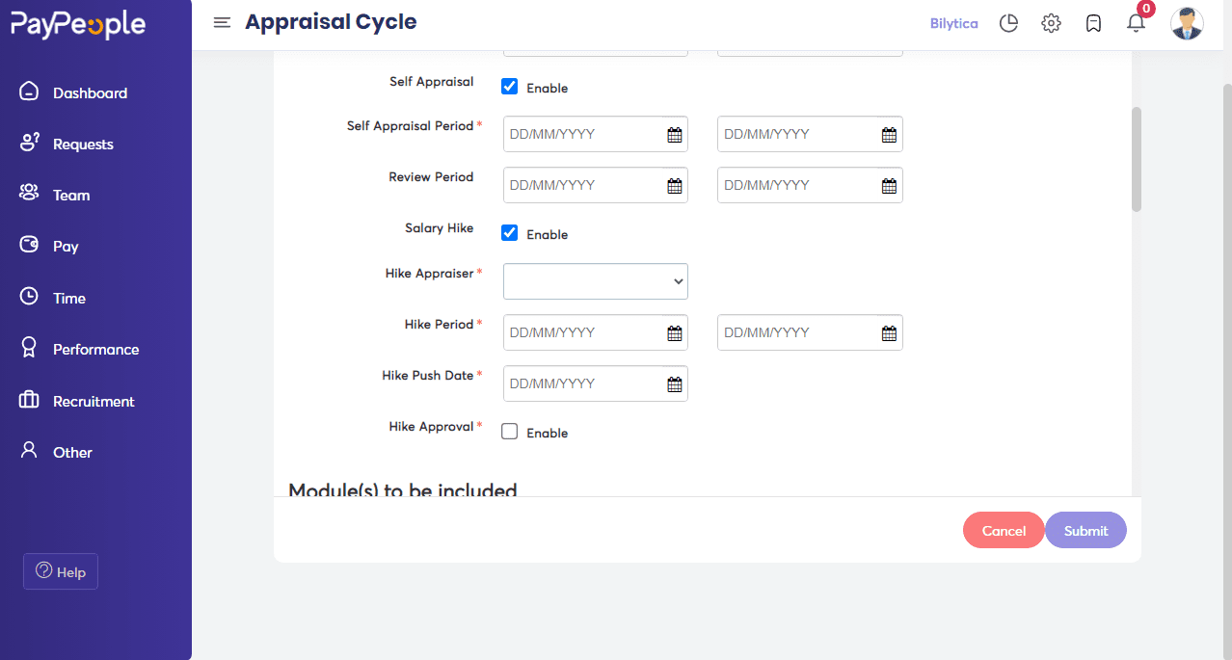Open the settings gear icon
Image resolution: width=1232 pixels, height=660 pixels.
click(1051, 24)
